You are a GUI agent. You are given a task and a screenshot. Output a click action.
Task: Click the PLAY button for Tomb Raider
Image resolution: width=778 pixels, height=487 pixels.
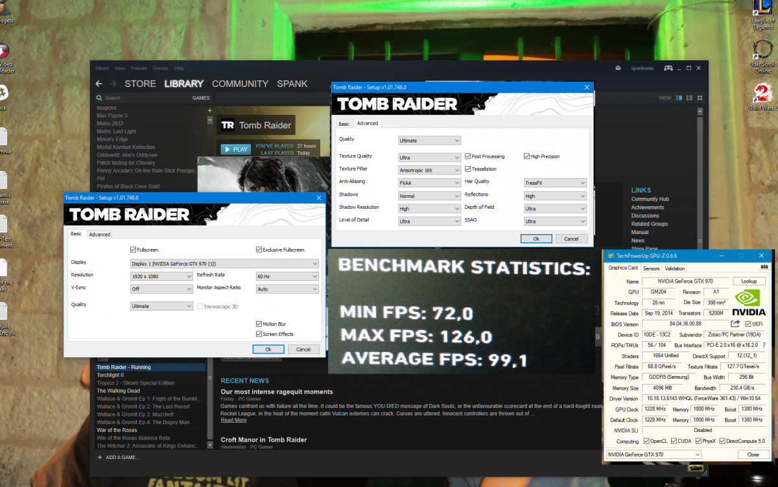point(235,149)
